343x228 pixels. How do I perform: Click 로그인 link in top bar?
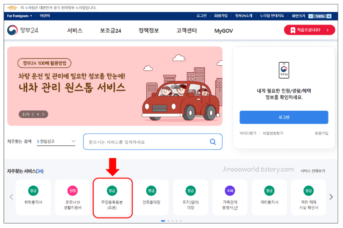click(201, 16)
